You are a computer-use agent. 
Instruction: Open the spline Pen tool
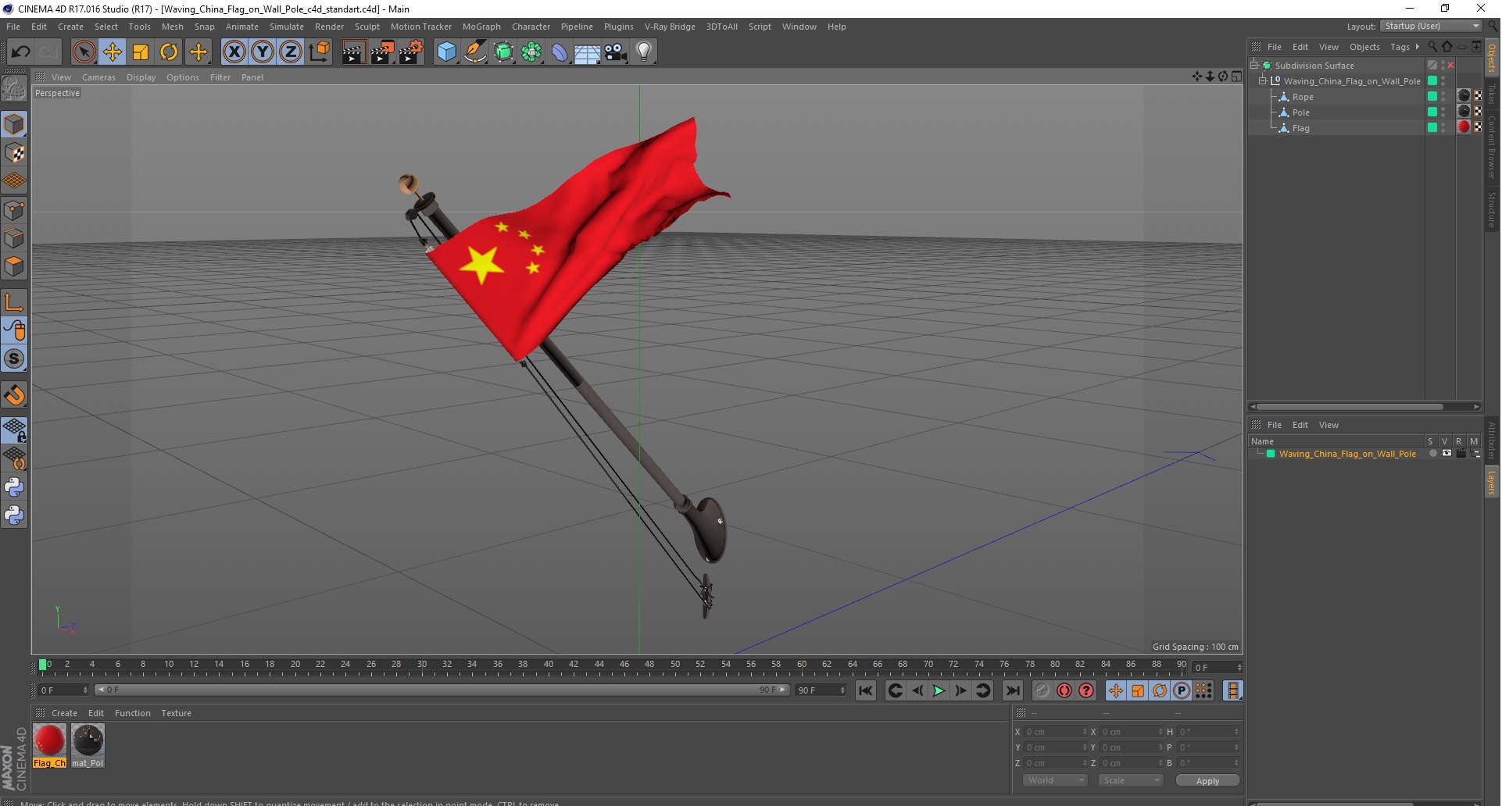point(475,52)
